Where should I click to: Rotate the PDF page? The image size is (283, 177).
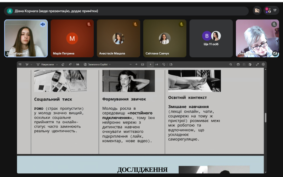point(163,64)
